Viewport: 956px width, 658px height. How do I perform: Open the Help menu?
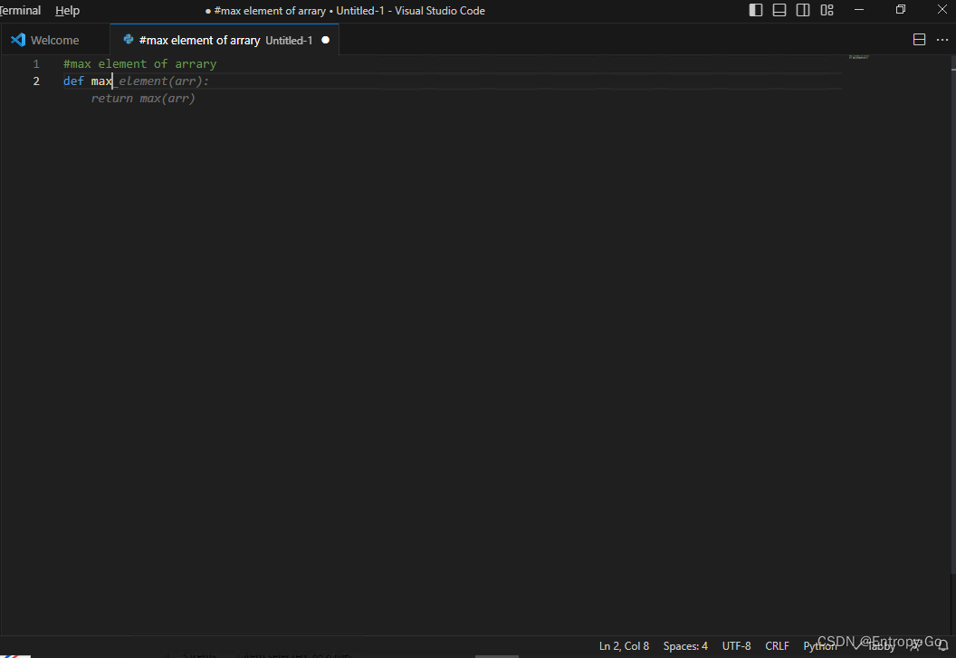(67, 10)
